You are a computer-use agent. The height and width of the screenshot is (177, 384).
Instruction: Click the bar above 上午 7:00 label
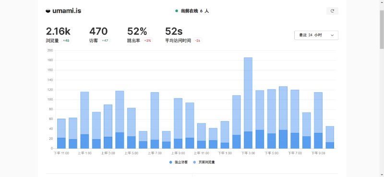click(x=155, y=121)
